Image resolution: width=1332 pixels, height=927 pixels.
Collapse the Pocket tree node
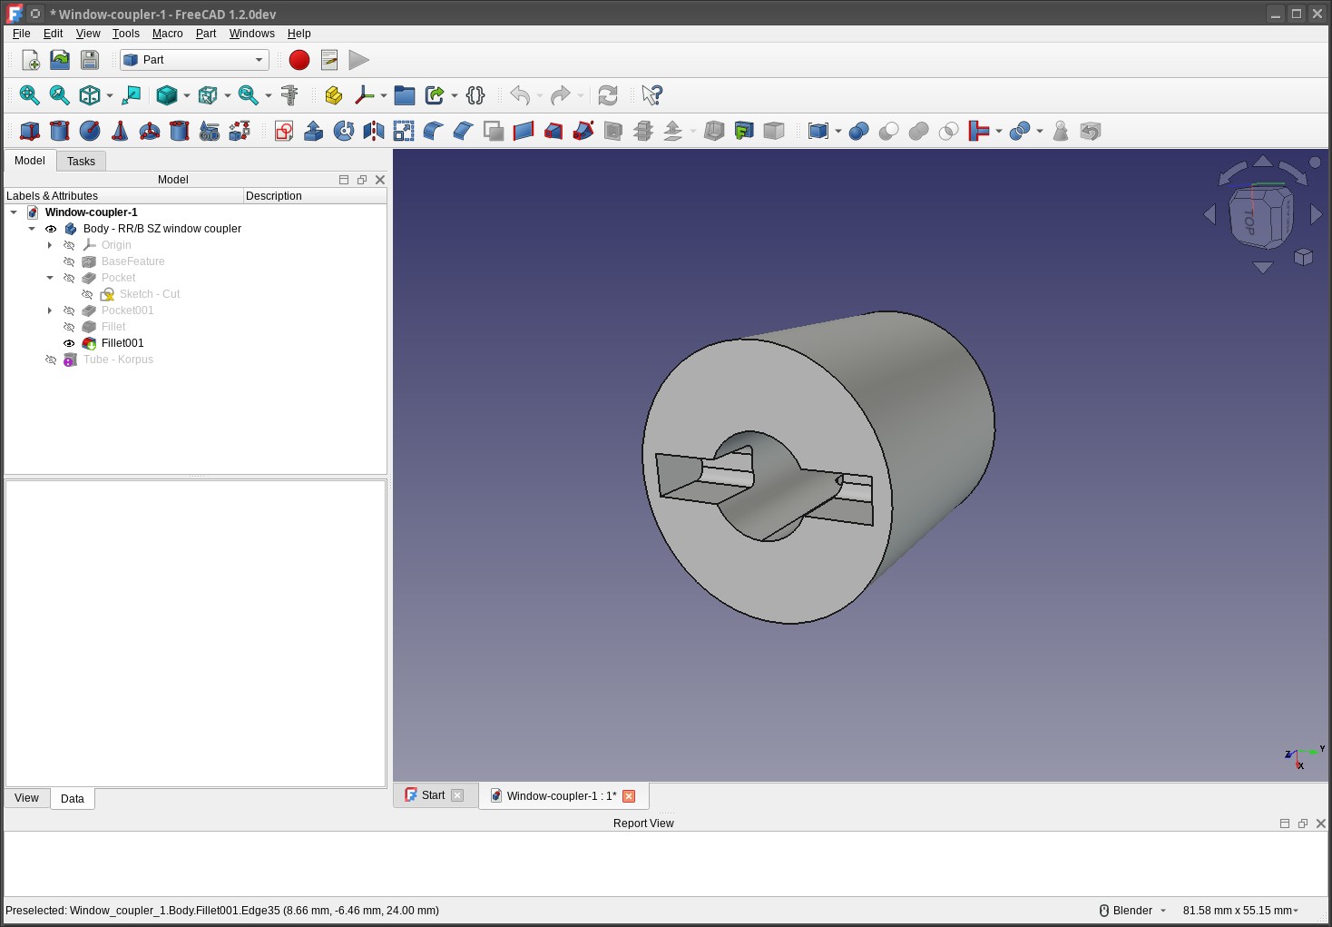[x=50, y=278]
